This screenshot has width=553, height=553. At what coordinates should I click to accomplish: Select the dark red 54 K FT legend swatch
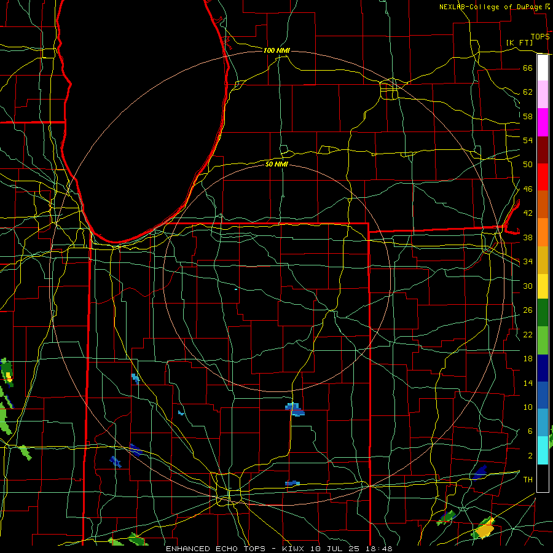[543, 150]
